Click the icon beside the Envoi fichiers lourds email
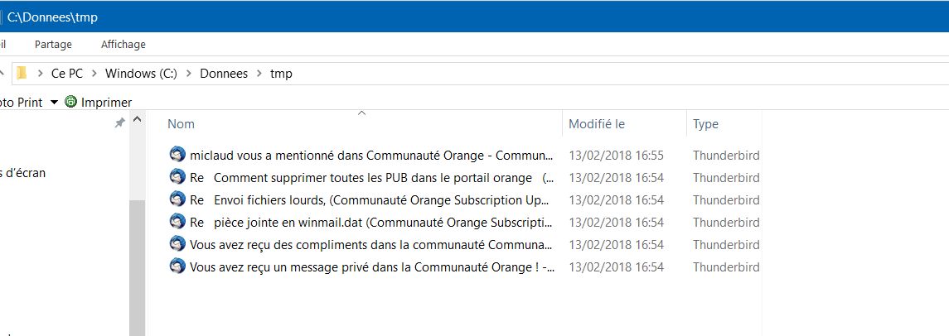 (x=177, y=199)
